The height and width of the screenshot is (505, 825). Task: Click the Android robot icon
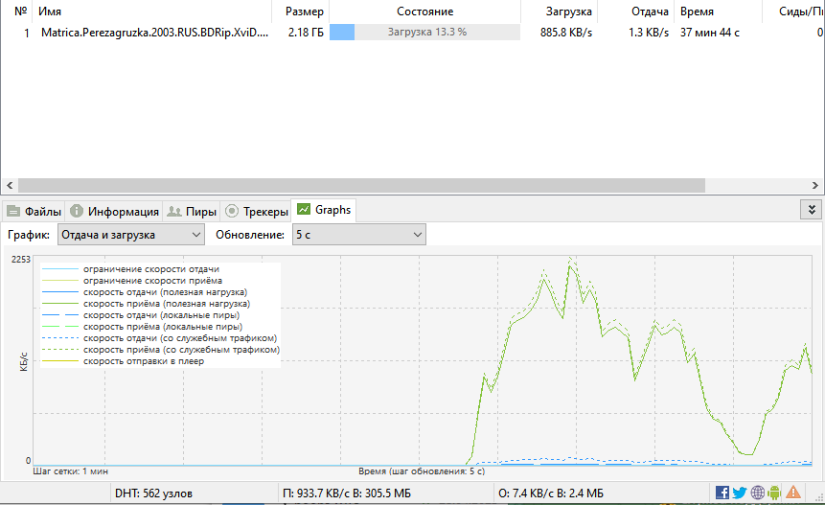coord(774,493)
